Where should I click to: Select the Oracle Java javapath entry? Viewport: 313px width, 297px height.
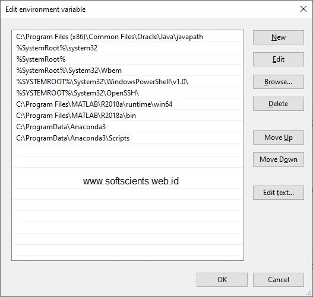[128, 37]
